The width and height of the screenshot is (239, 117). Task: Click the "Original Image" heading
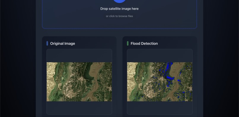pyautogui.click(x=63, y=44)
